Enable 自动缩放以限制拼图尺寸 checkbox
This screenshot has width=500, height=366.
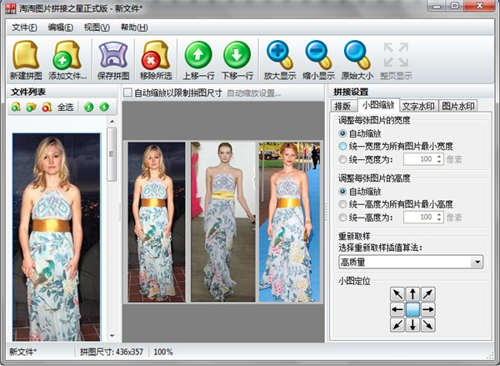[x=127, y=93]
